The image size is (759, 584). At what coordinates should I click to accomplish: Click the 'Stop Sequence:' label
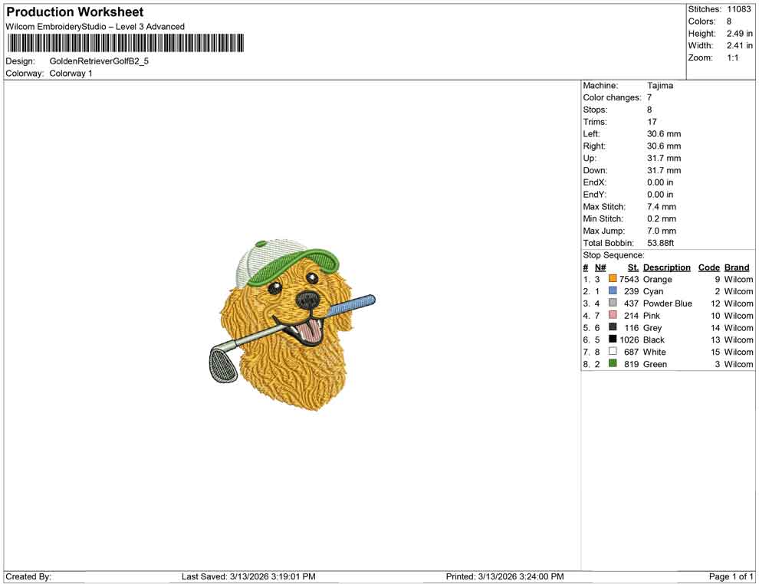613,255
